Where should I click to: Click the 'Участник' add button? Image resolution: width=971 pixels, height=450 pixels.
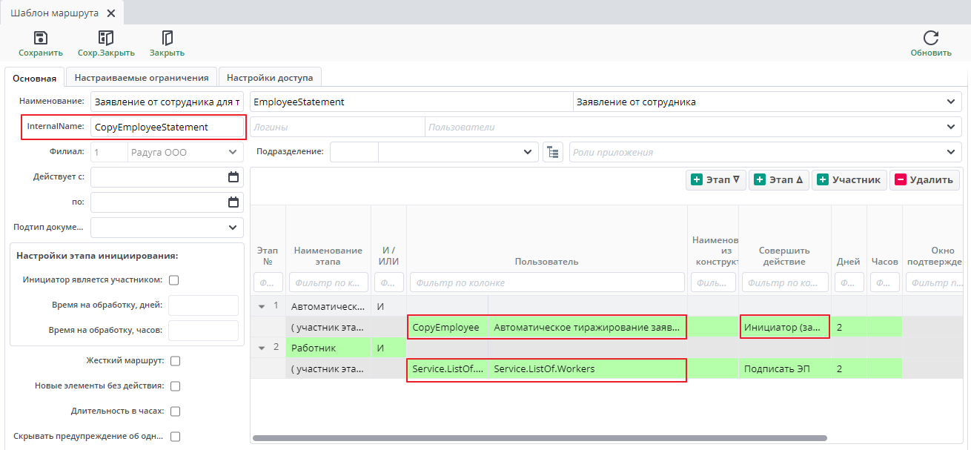pos(849,179)
